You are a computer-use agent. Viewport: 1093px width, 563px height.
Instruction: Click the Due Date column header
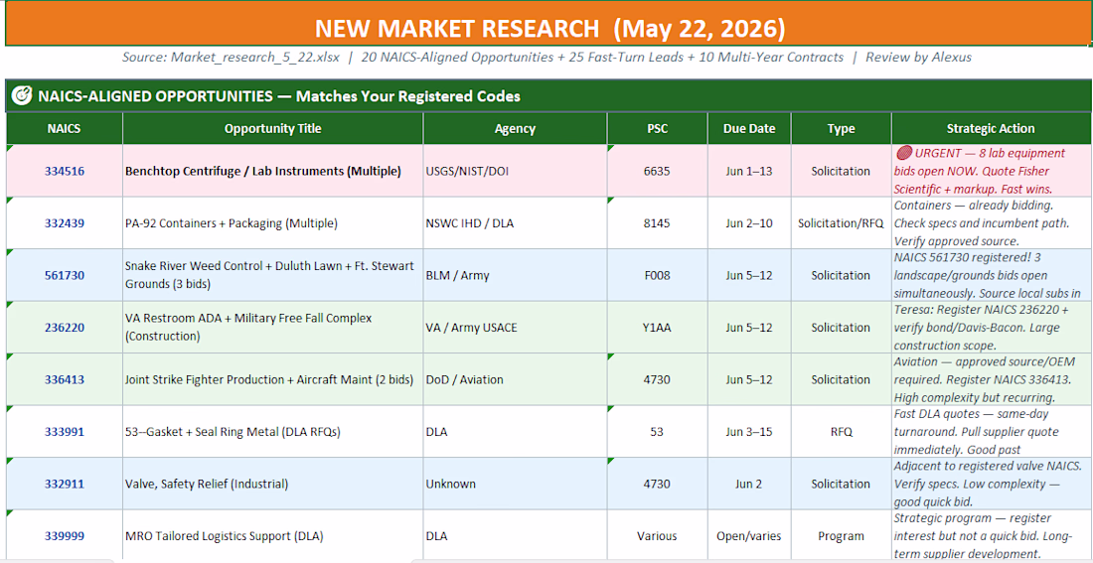[x=749, y=129]
